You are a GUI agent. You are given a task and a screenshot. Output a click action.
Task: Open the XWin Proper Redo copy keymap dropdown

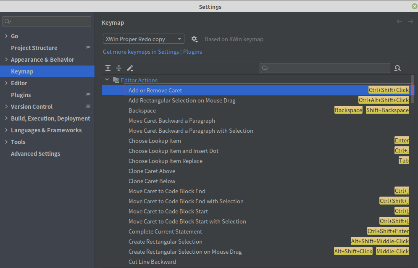coord(143,39)
